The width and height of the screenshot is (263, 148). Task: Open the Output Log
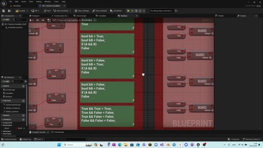(25, 139)
